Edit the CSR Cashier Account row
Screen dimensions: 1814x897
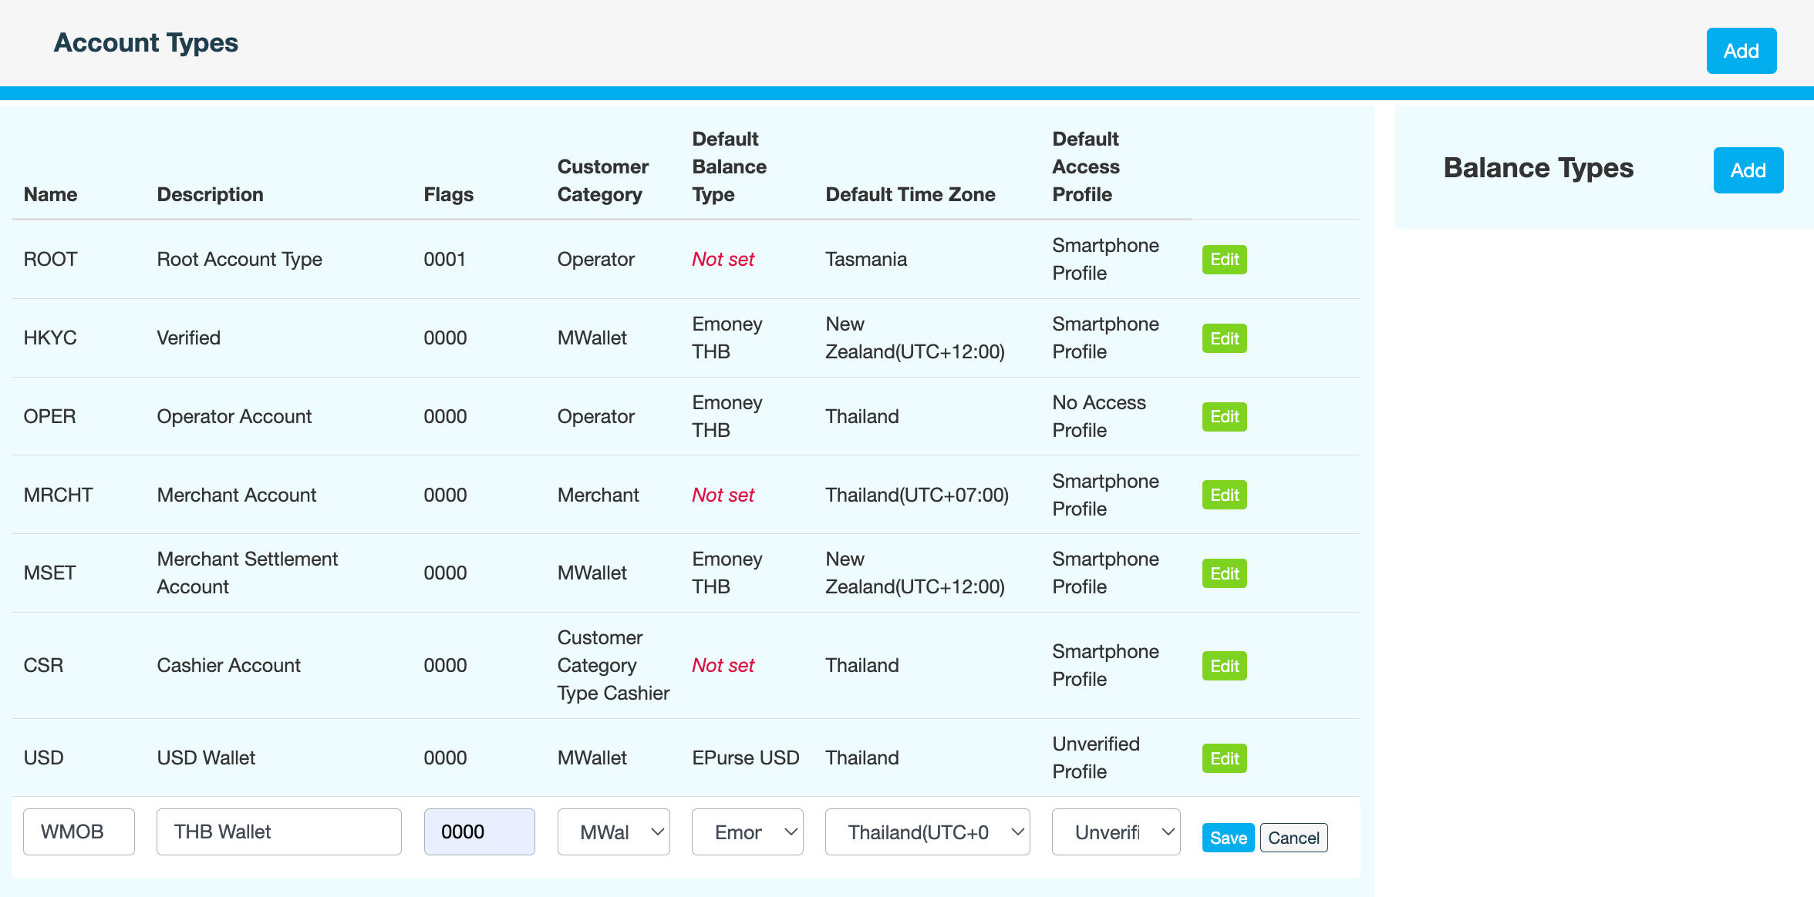(x=1224, y=666)
